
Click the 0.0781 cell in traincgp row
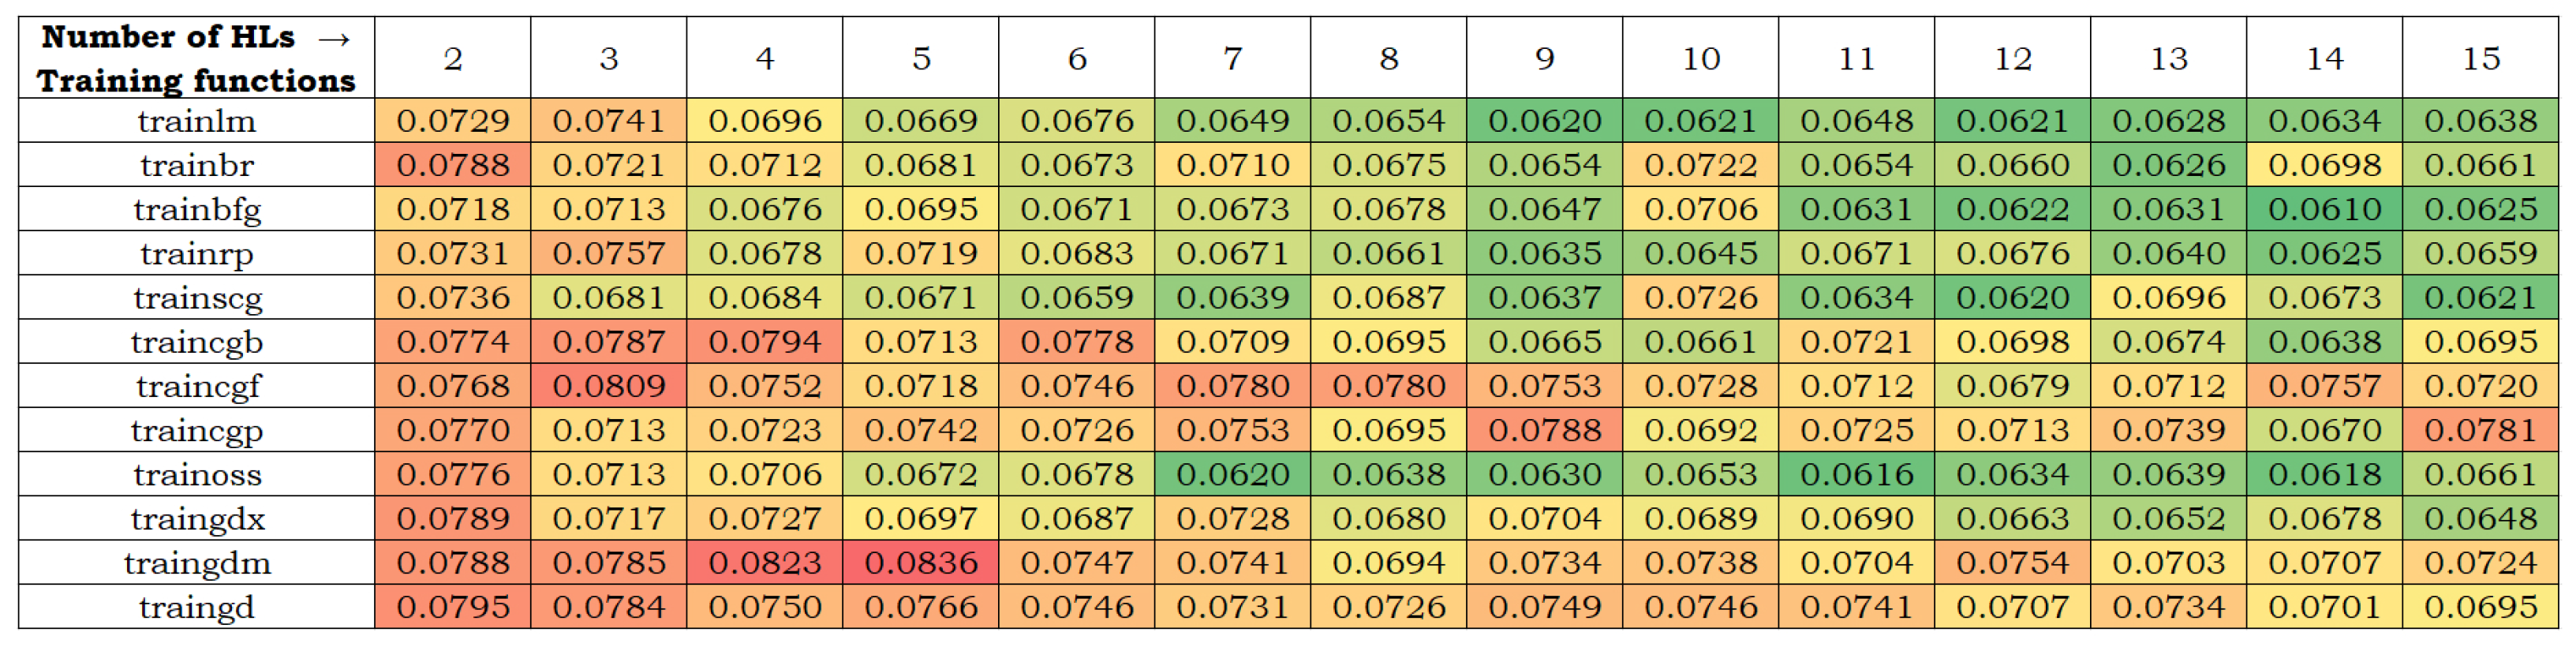(2480, 430)
